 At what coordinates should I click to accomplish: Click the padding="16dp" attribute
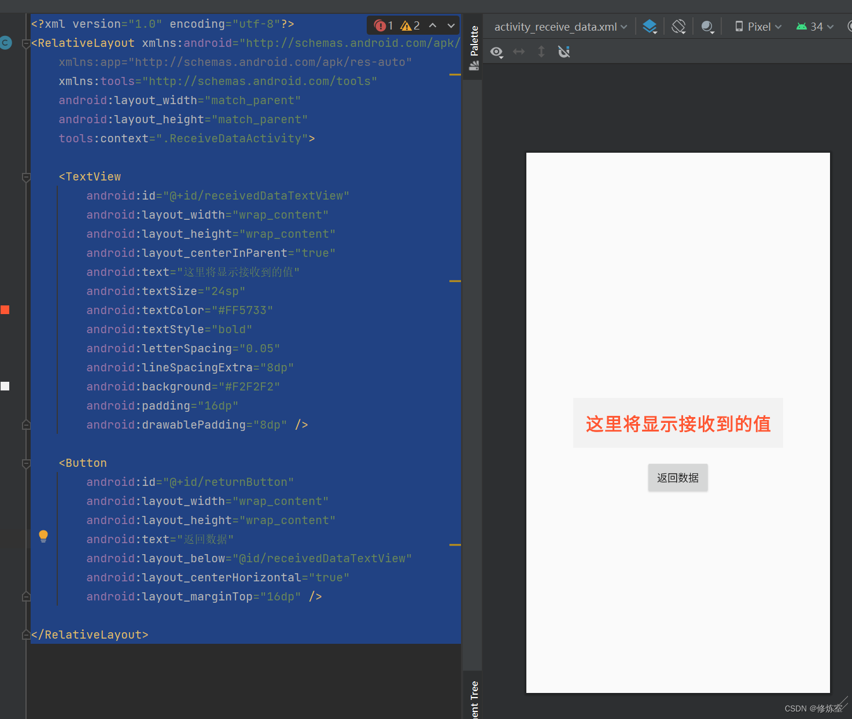[163, 405]
